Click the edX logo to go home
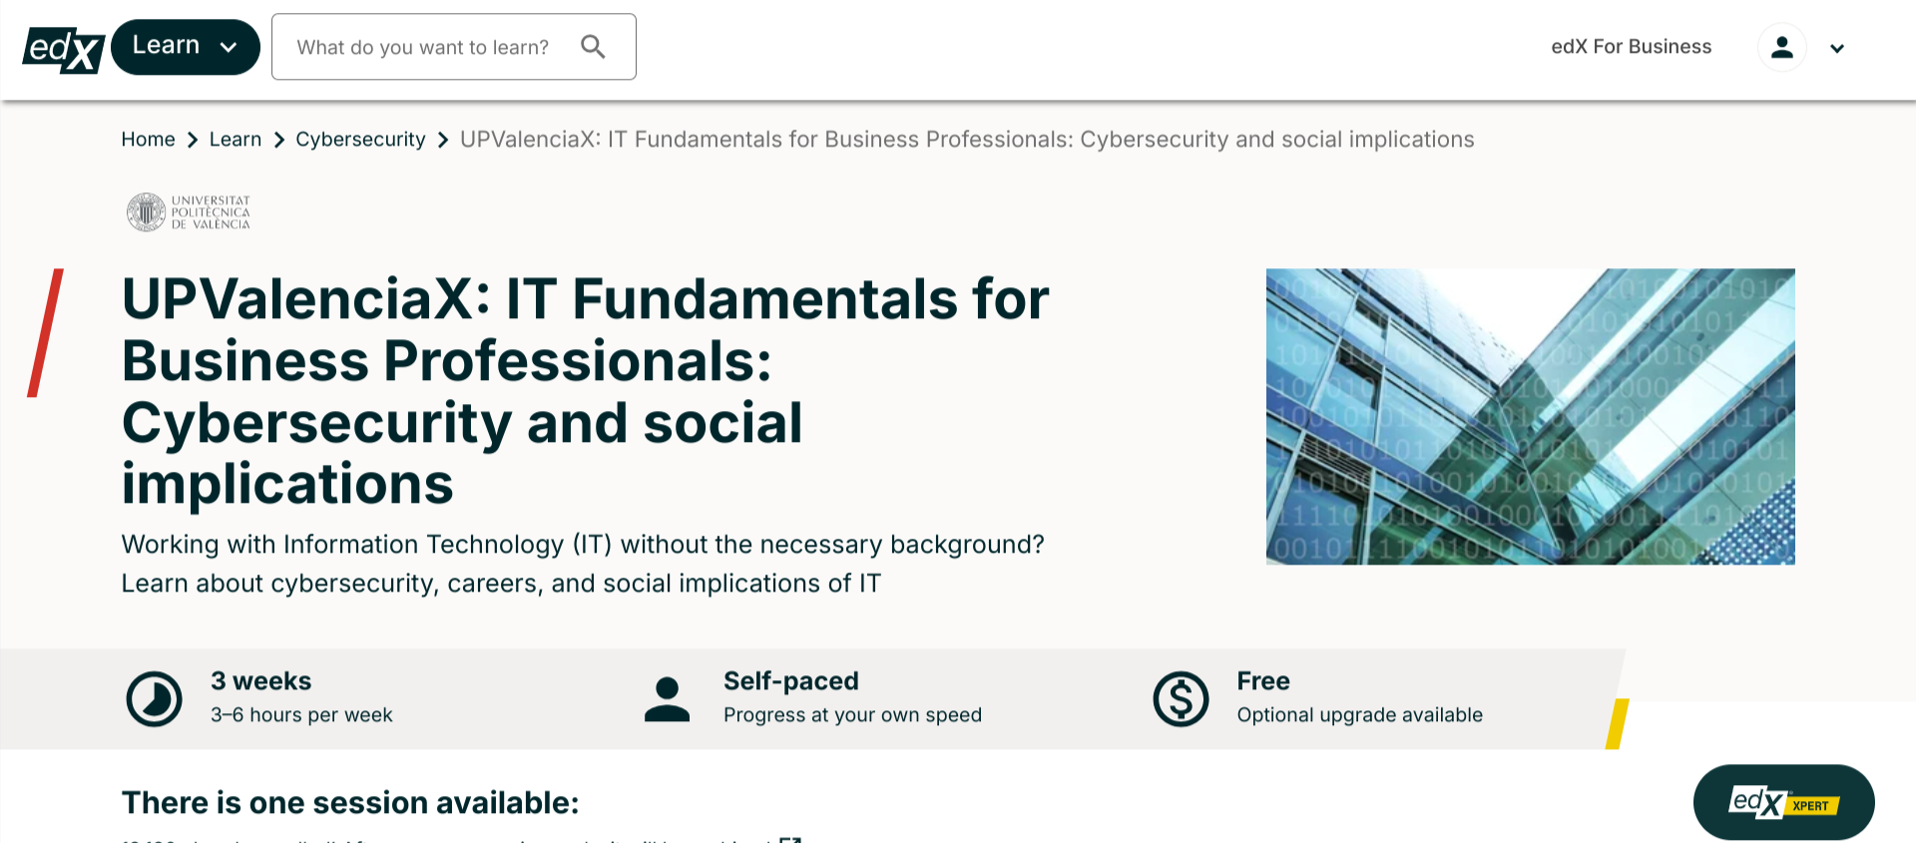Screen dimensions: 1916x843 (63, 47)
